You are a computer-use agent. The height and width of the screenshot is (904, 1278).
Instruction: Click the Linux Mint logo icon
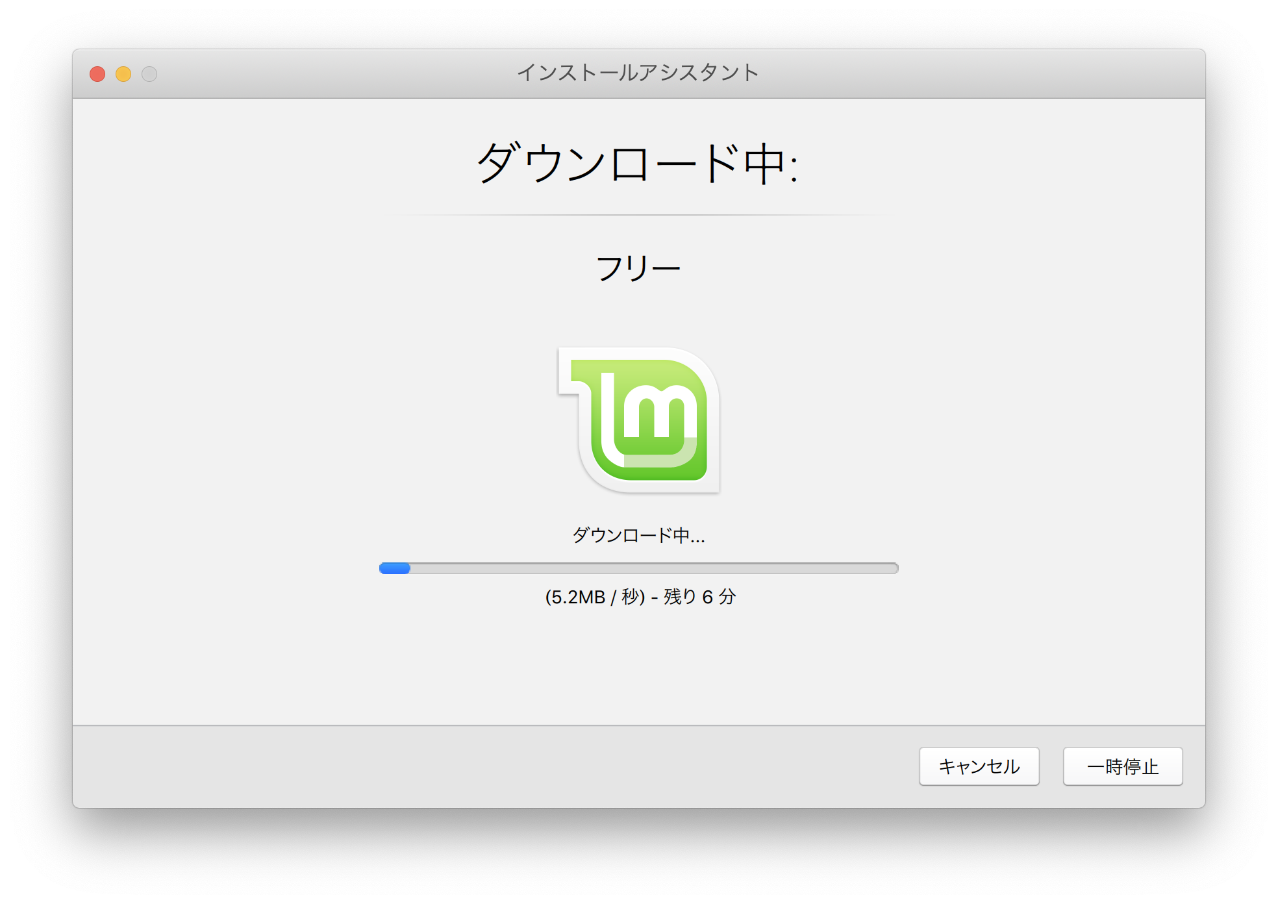(x=640, y=420)
